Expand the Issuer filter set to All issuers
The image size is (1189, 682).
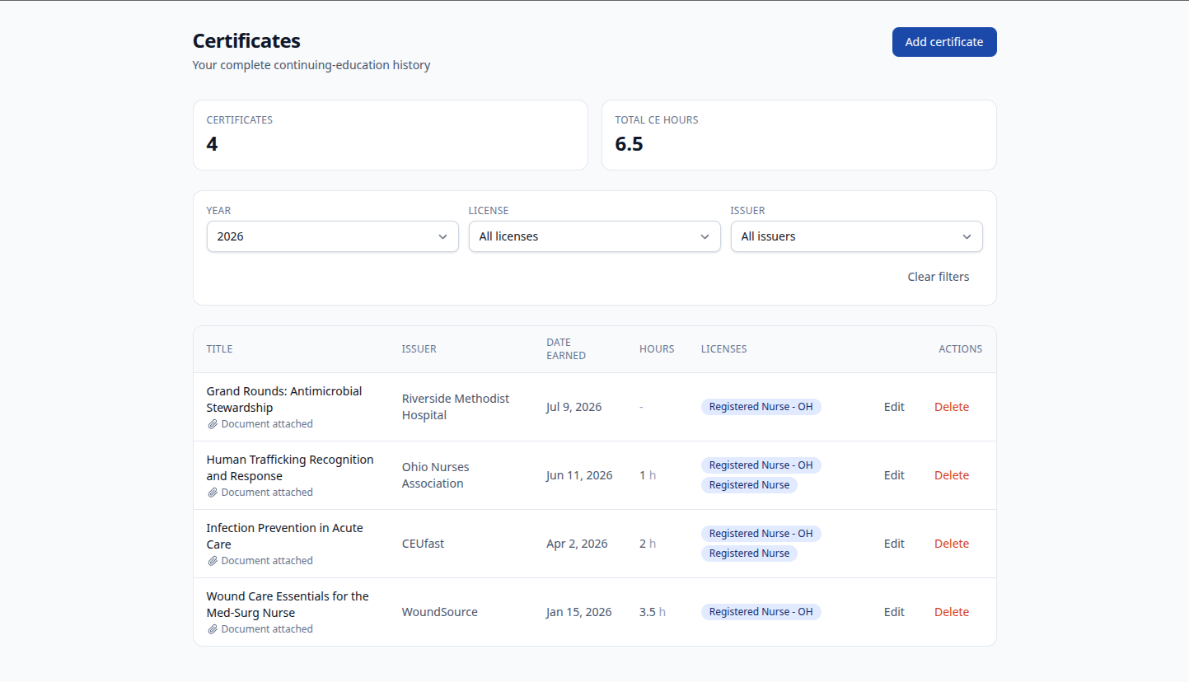point(857,236)
